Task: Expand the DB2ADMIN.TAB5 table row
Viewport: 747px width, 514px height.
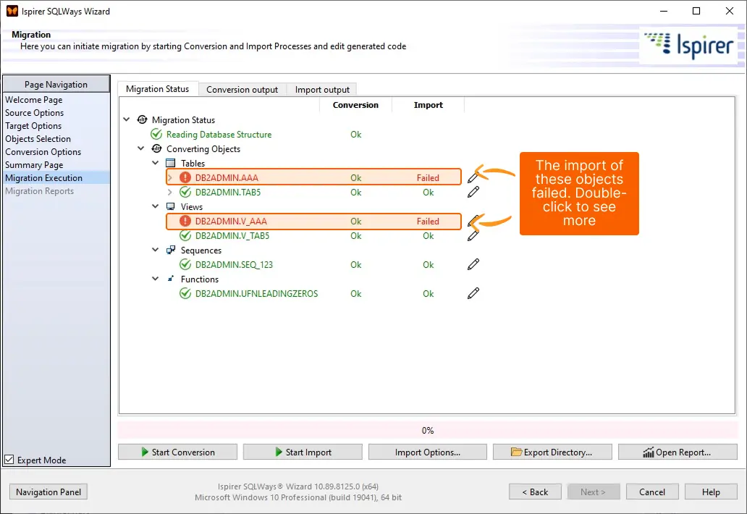Action: coord(170,192)
